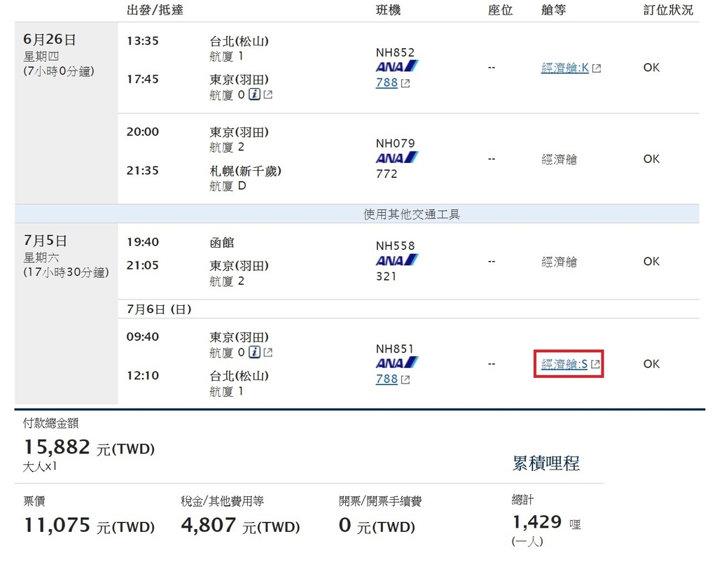This screenshot has width=717, height=569.
Task: Click the 艙等 column header
Action: point(554,10)
